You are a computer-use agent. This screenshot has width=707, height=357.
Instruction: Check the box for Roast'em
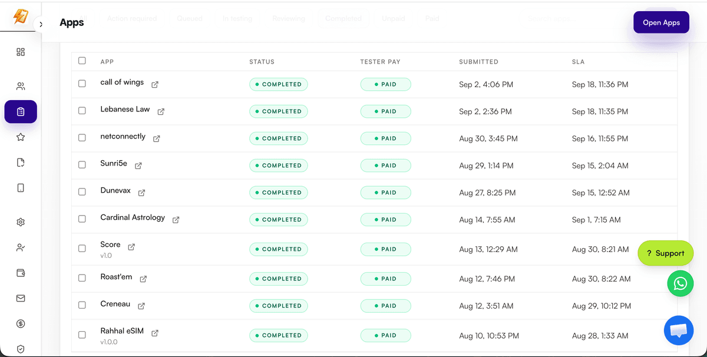[x=82, y=278]
